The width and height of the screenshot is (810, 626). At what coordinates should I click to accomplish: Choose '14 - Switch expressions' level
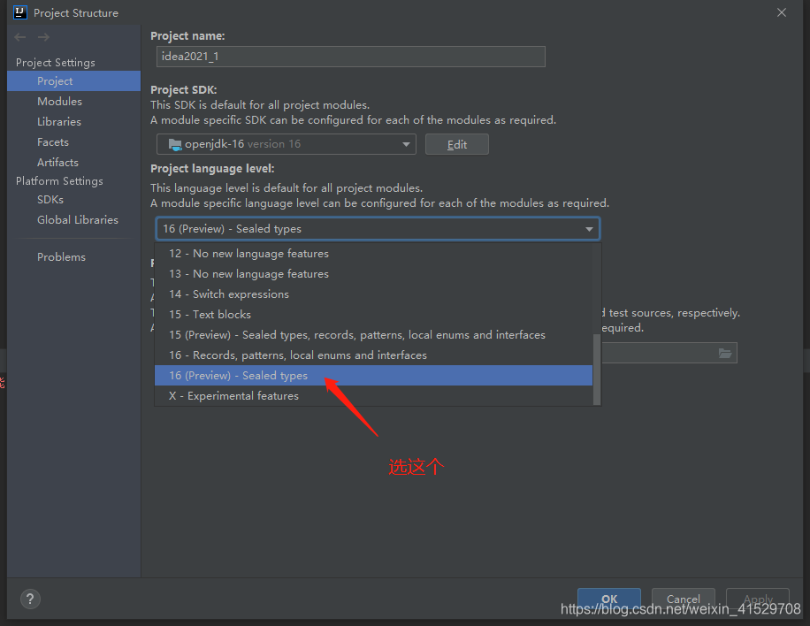pyautogui.click(x=373, y=294)
